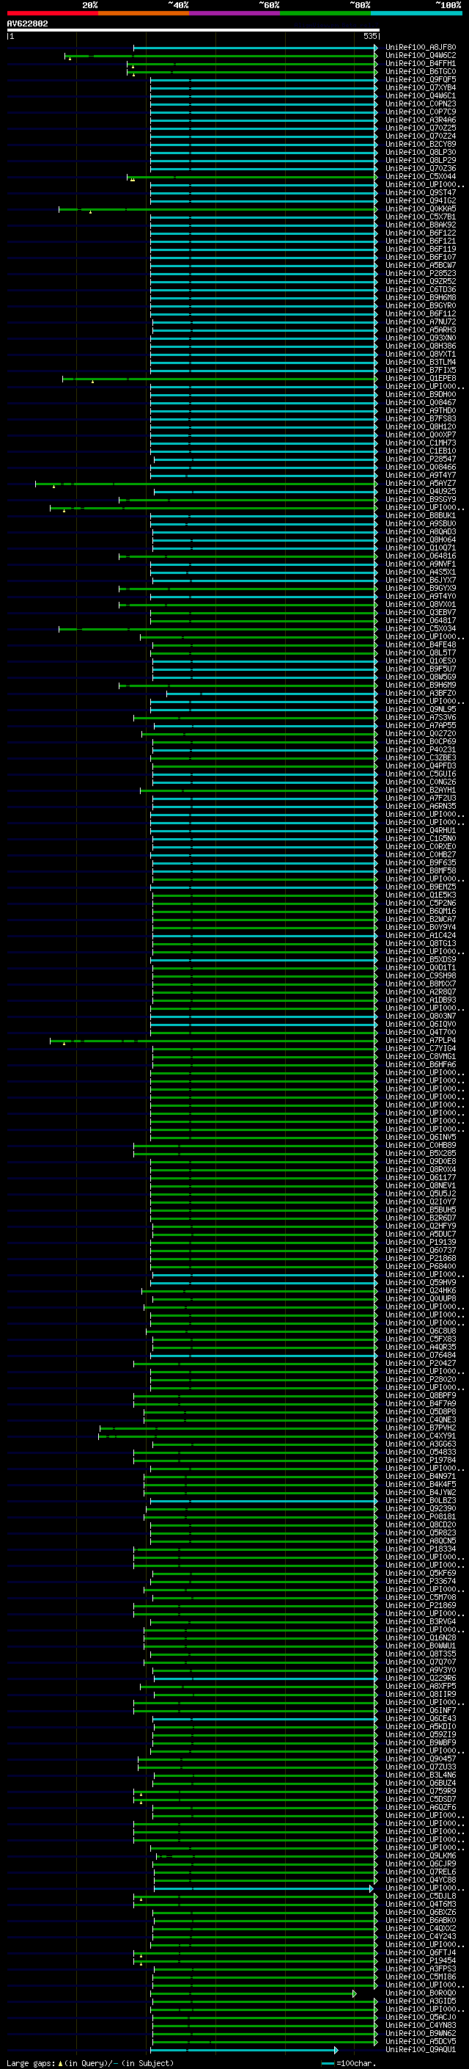Select UniRef100_P19454 label
469x2069 pixels.
point(421,1960)
